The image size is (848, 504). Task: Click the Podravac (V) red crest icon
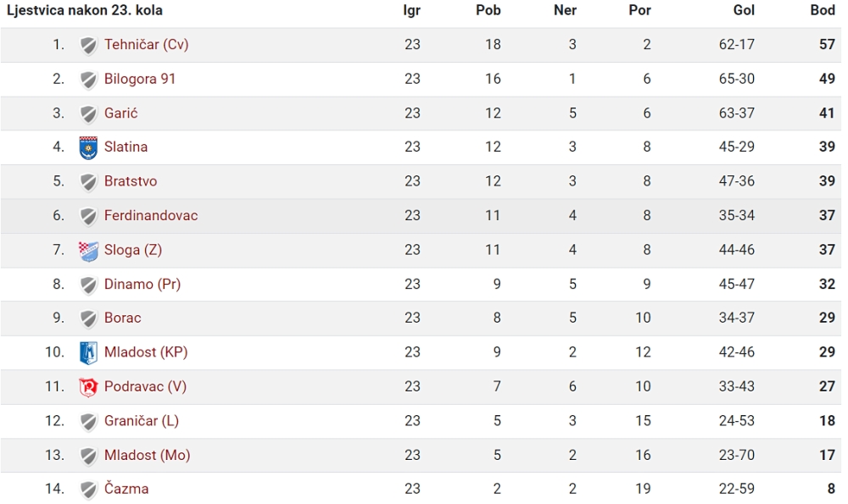click(x=88, y=387)
